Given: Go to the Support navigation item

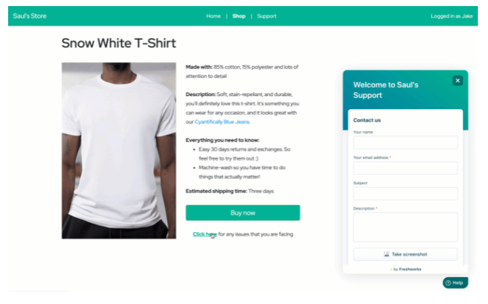Looking at the screenshot, I should [266, 16].
